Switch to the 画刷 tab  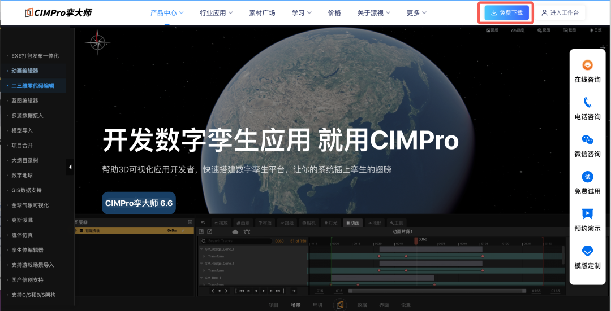pos(243,223)
